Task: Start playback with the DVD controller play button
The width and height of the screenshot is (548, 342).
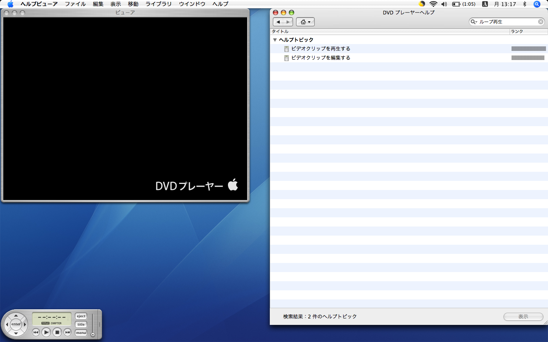Action: click(46, 332)
